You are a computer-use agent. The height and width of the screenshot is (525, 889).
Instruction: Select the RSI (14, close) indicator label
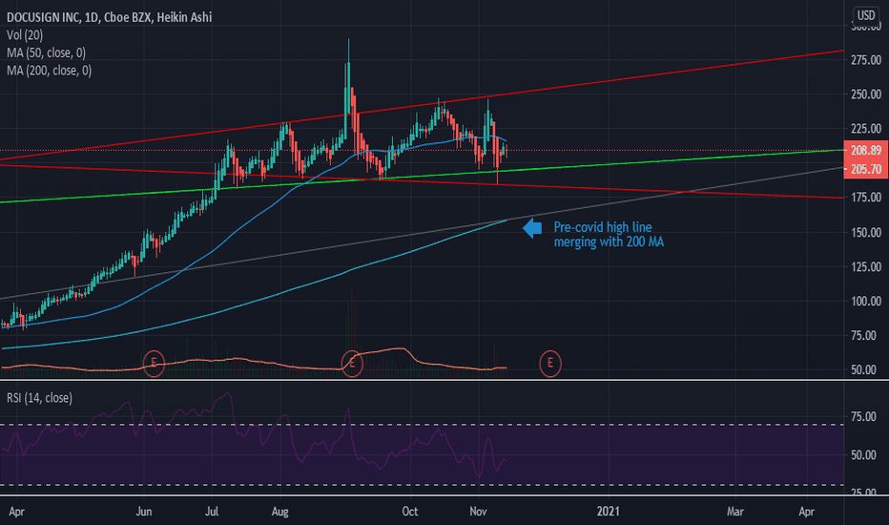click(40, 398)
